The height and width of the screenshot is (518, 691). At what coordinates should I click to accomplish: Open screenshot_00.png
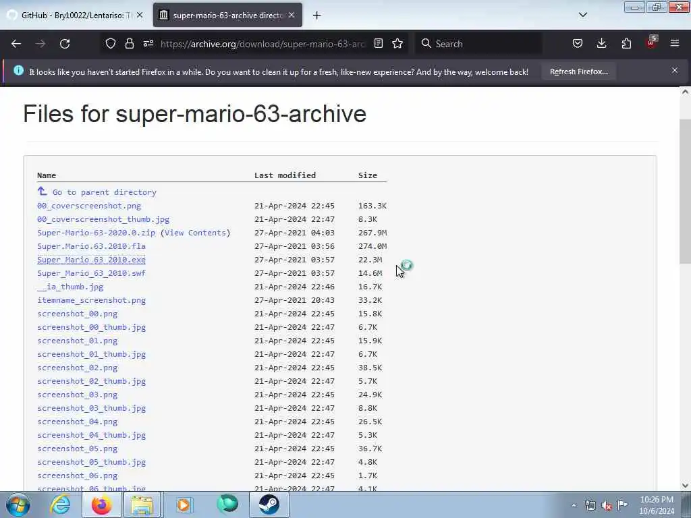77,314
